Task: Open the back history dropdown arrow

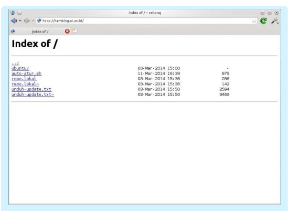Action: 20,21
